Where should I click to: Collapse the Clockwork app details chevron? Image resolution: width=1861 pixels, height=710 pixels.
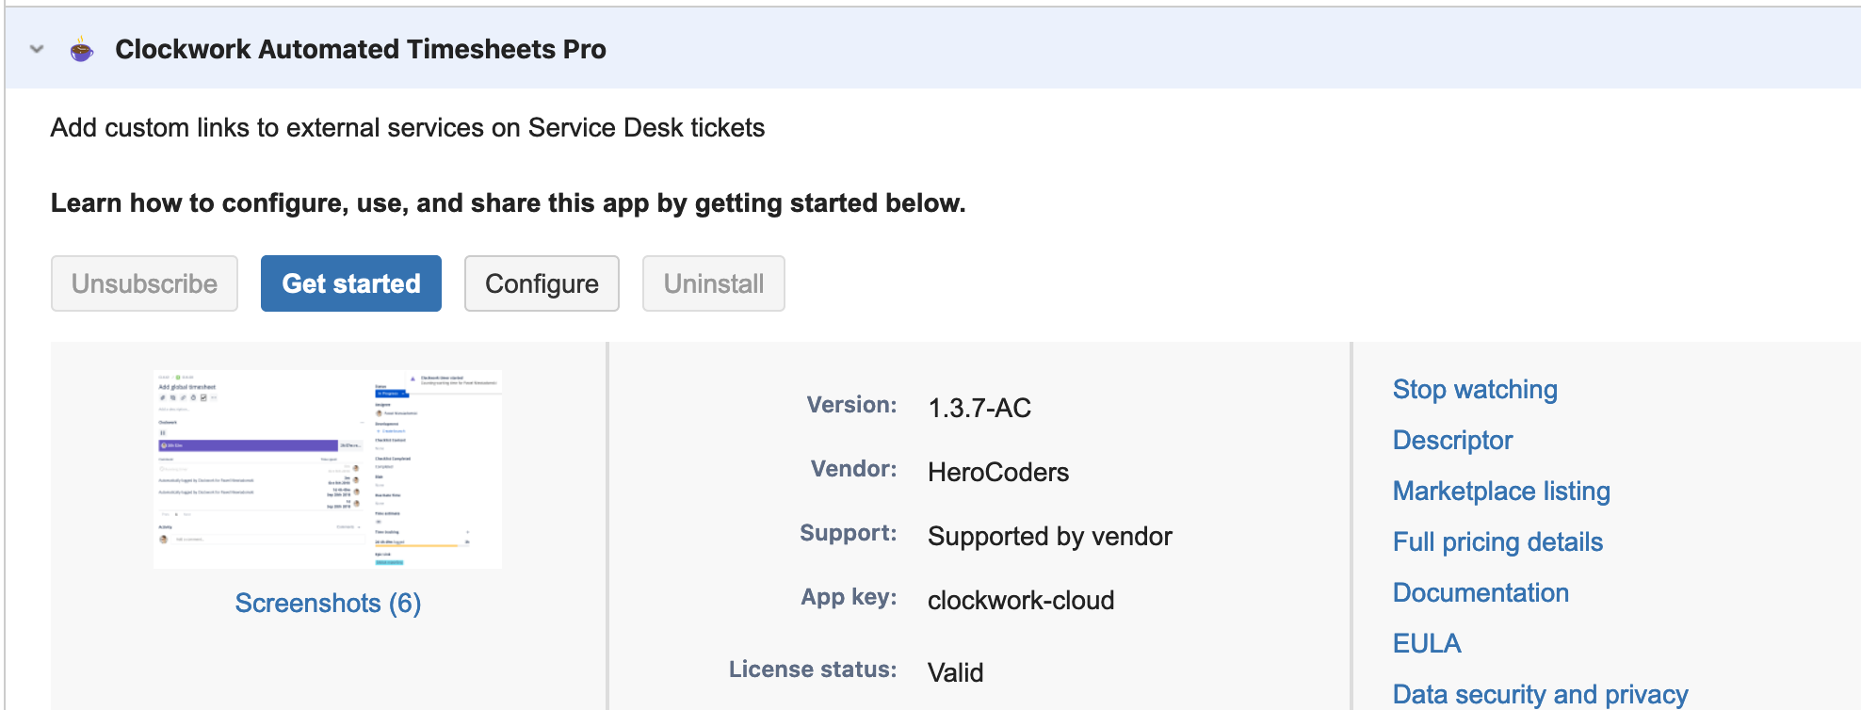[x=37, y=49]
